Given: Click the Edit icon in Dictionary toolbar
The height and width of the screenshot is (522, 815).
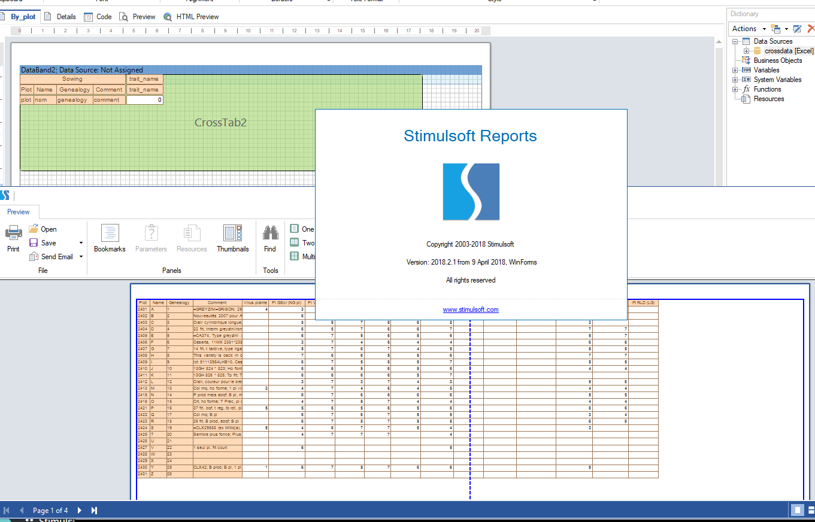Looking at the screenshot, I should point(797,29).
